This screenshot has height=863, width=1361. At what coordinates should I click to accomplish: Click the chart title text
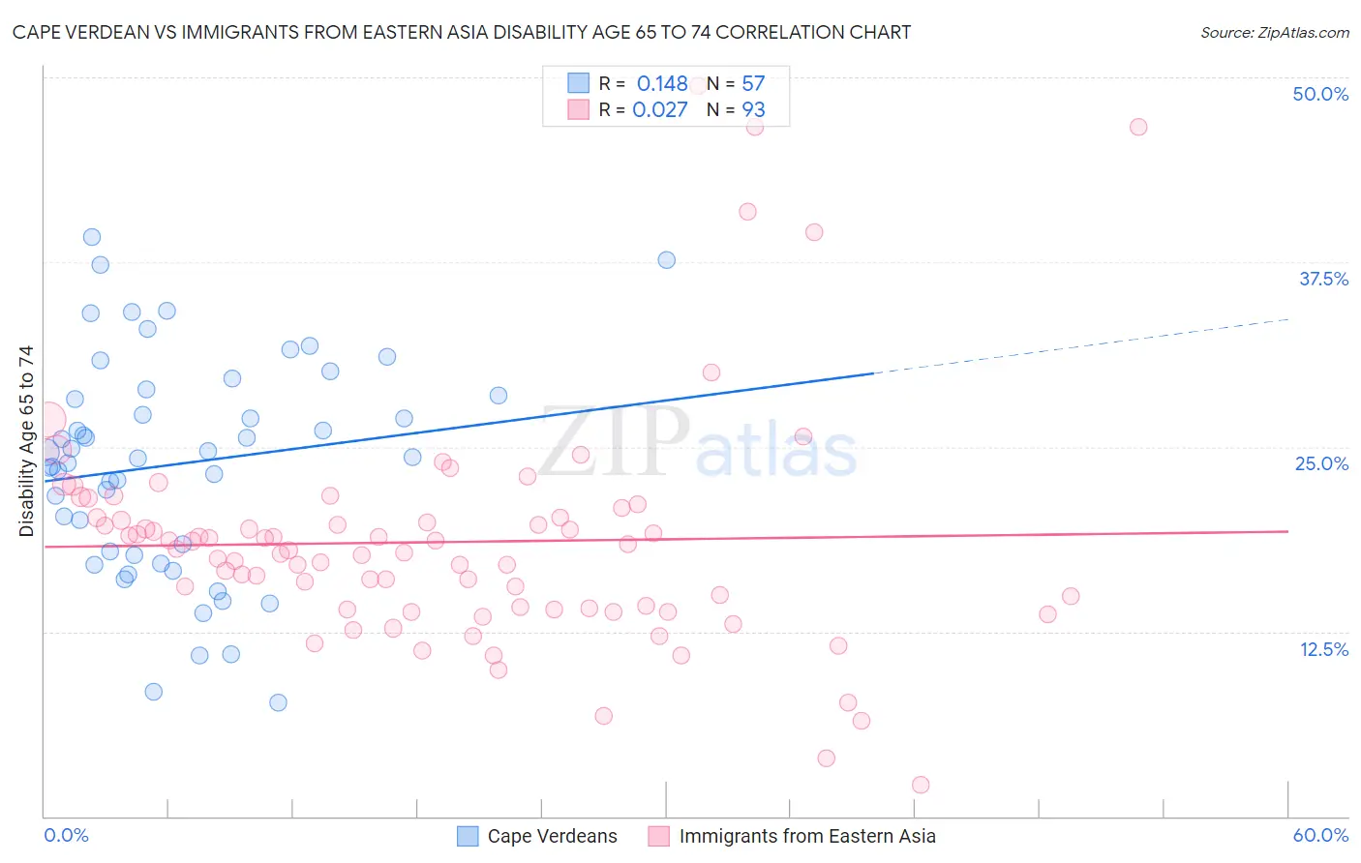coord(462,32)
